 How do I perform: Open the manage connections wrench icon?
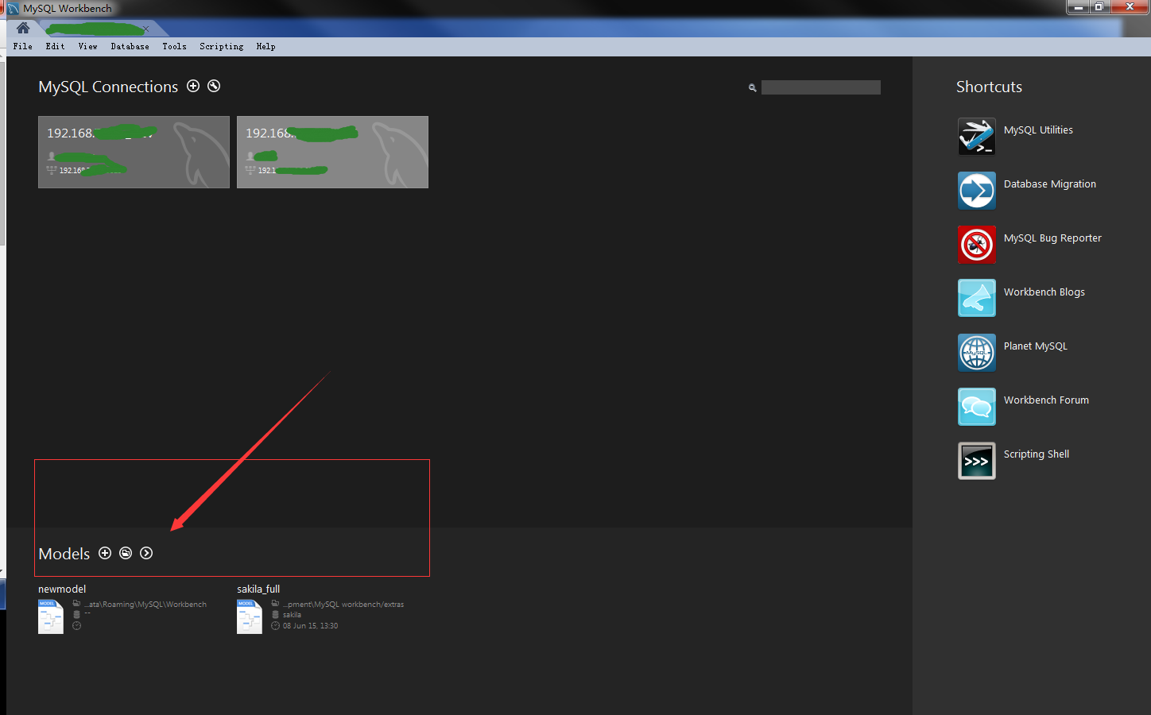(x=214, y=86)
